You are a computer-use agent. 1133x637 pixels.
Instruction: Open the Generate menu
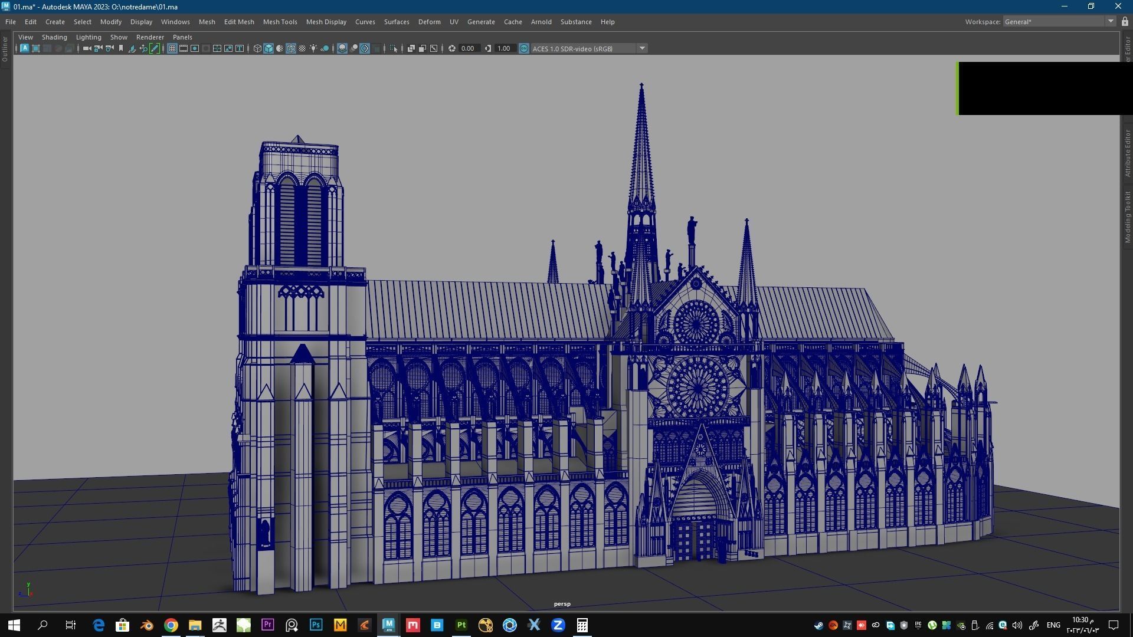pos(481,22)
